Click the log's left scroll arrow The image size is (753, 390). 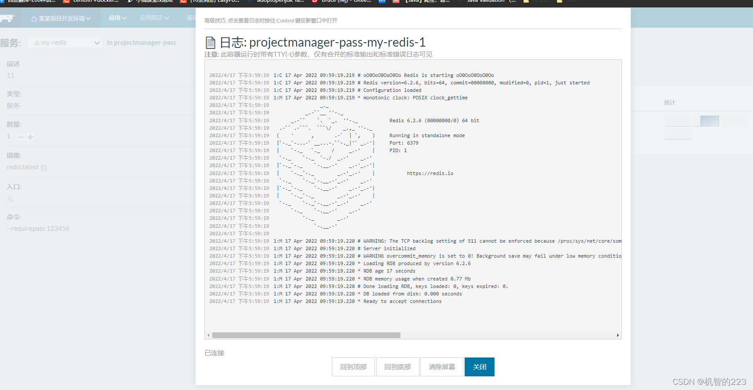(x=208, y=335)
